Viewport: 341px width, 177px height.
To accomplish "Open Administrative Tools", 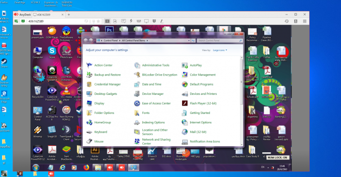I will coord(152,65).
